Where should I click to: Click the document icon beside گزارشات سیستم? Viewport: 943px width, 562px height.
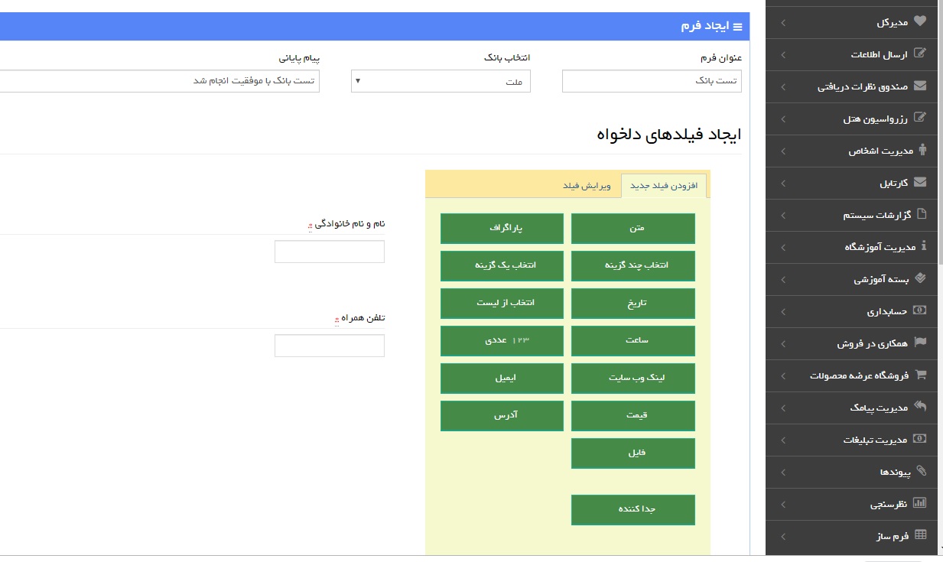click(x=922, y=215)
